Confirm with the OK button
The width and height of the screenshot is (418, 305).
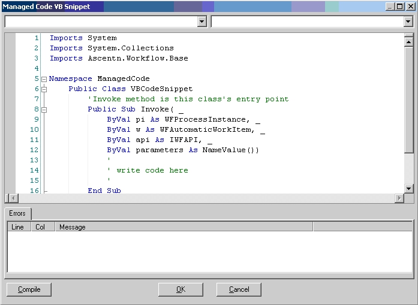[x=181, y=289]
